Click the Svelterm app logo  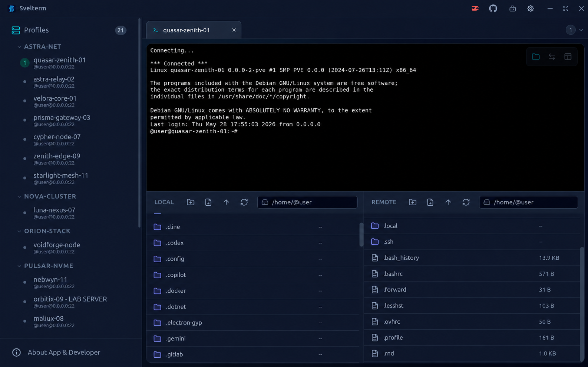click(x=11, y=8)
